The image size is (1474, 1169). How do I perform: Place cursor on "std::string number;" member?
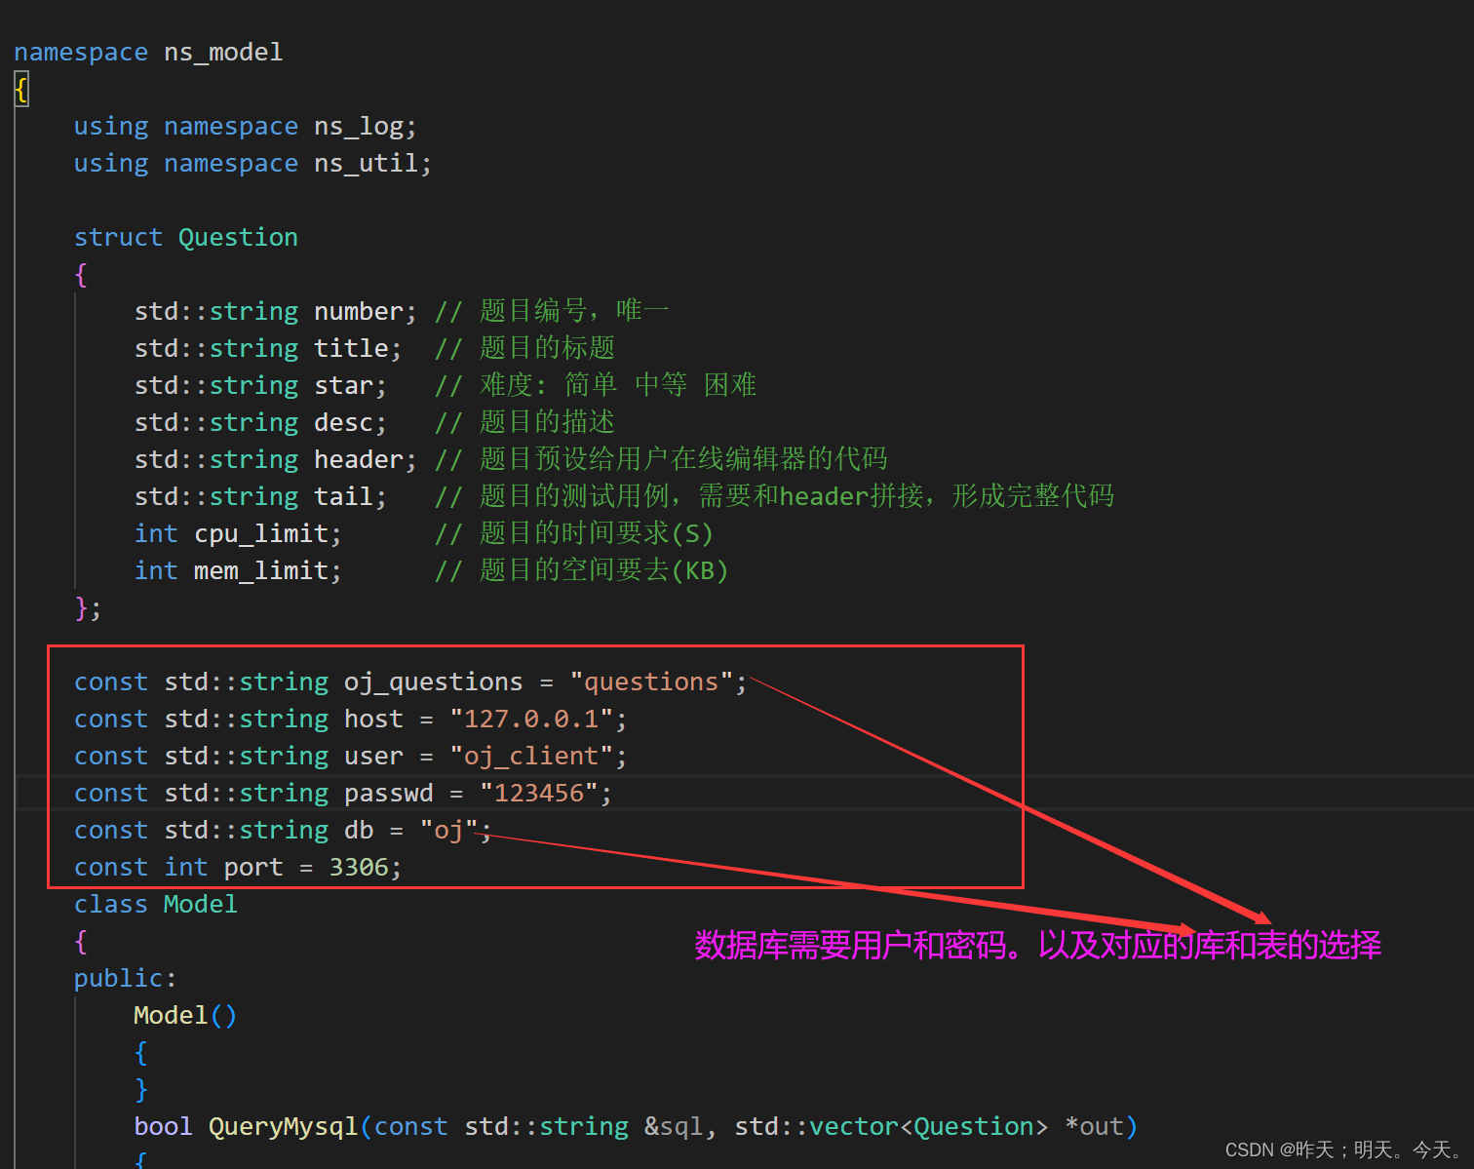pyautogui.click(x=275, y=312)
